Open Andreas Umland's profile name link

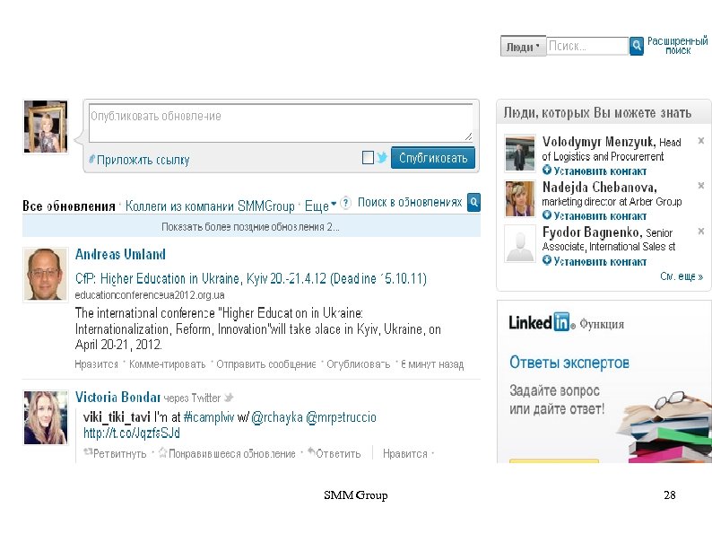(120, 254)
